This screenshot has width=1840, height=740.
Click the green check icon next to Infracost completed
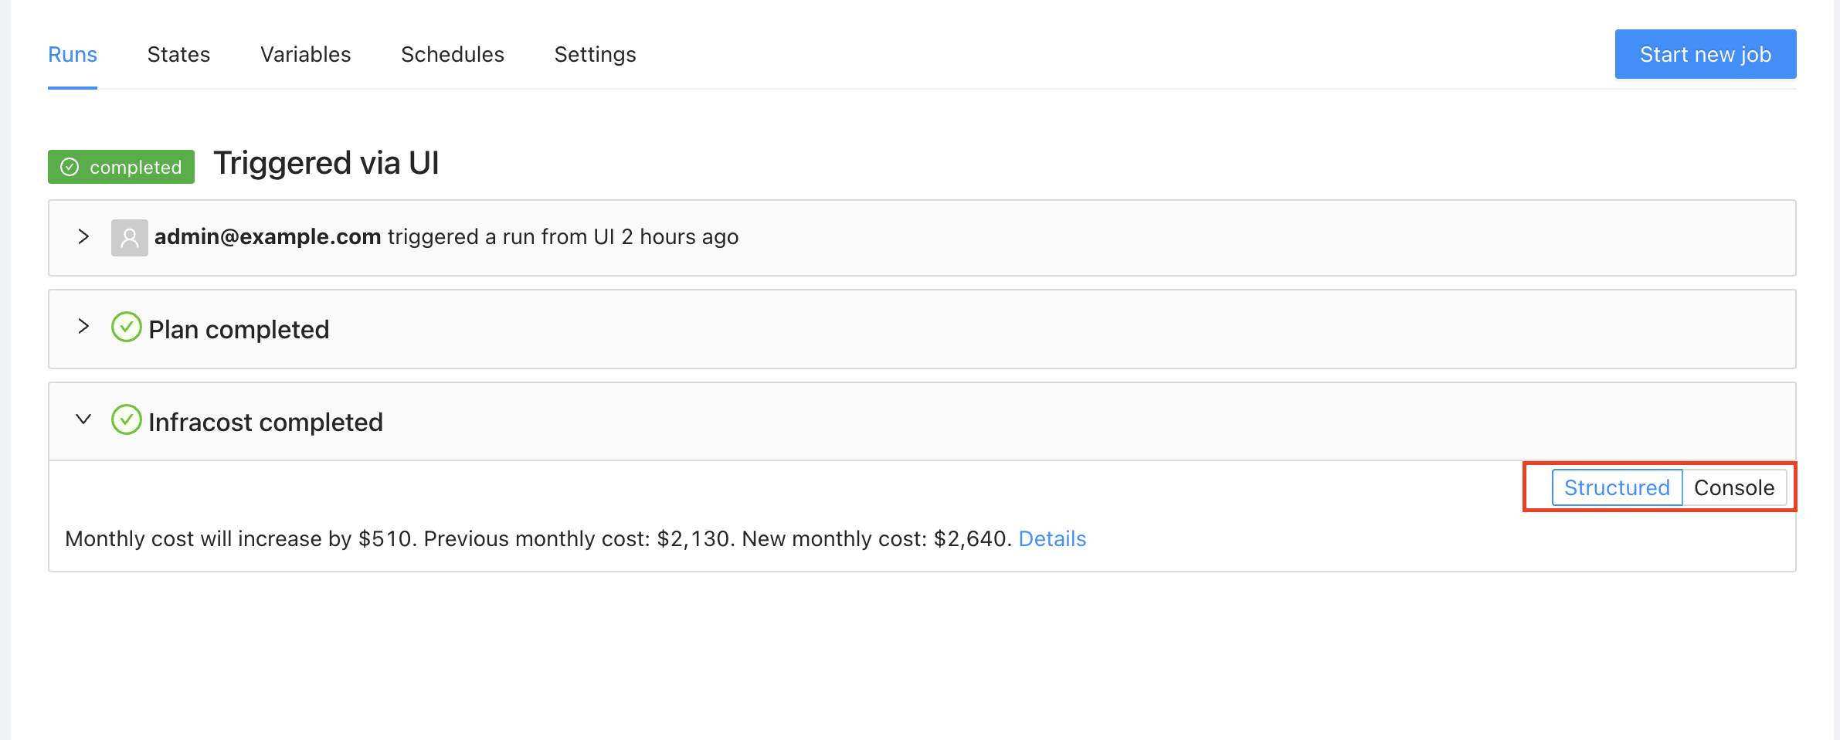pyautogui.click(x=127, y=420)
